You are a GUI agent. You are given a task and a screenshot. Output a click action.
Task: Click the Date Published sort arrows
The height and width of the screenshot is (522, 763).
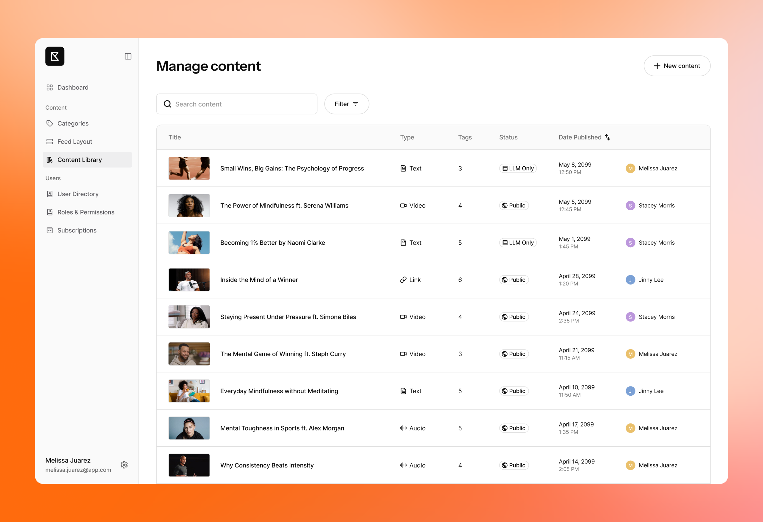coord(608,137)
